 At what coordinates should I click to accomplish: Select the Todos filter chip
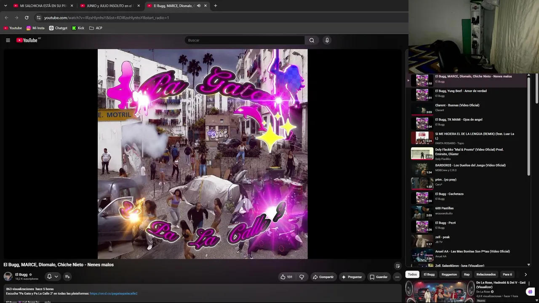point(412,274)
